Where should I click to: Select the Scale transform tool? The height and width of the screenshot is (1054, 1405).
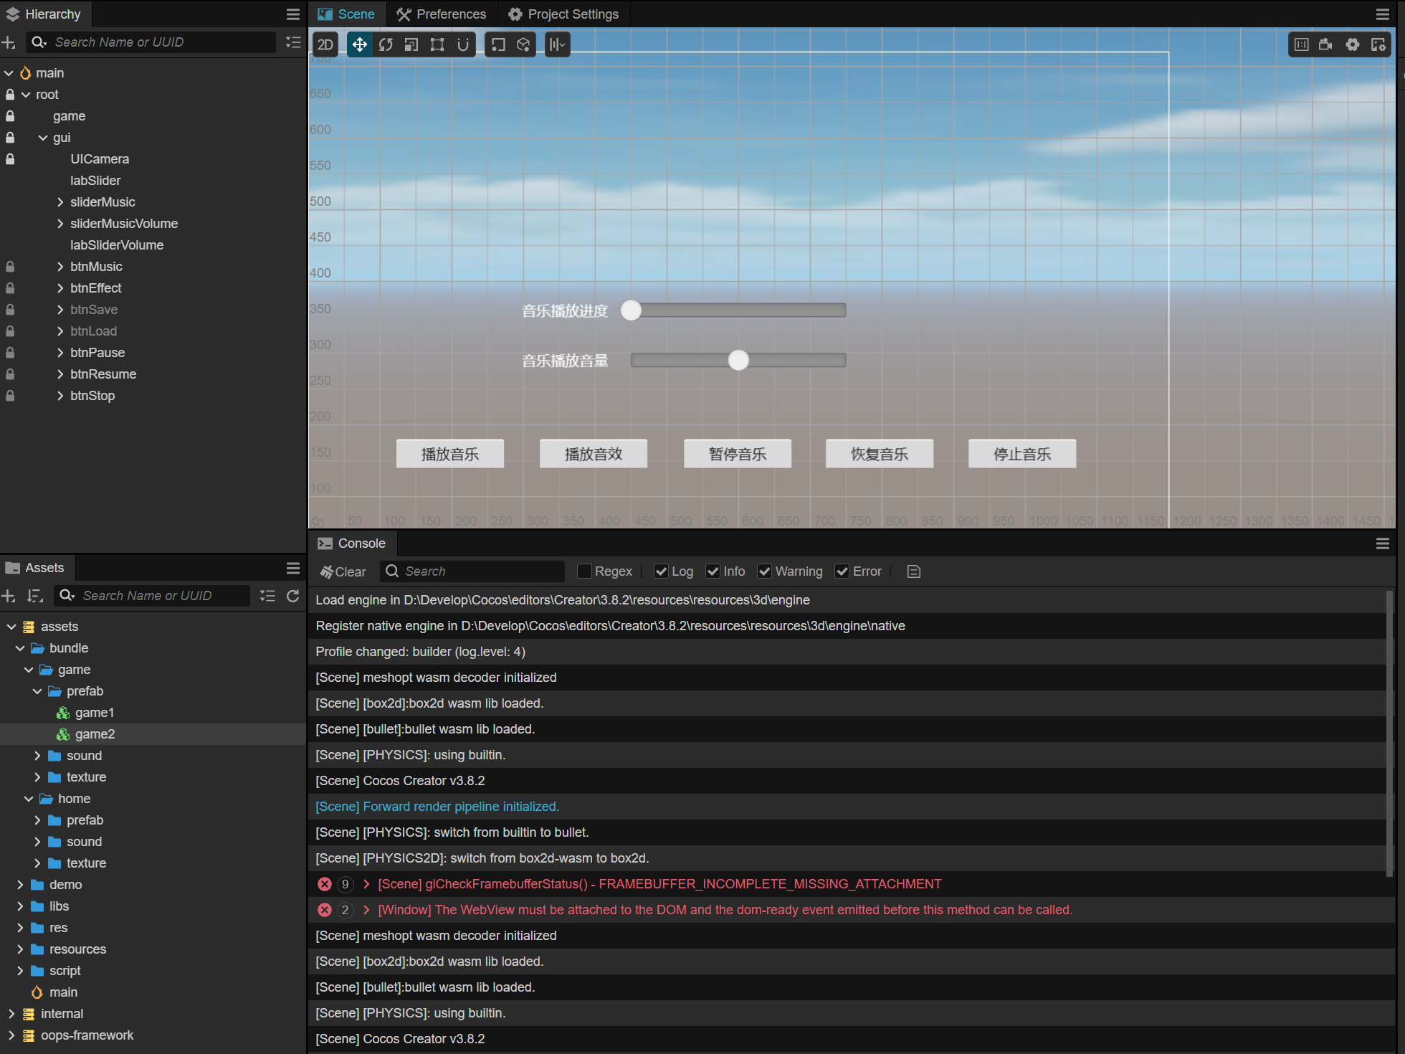tap(411, 44)
